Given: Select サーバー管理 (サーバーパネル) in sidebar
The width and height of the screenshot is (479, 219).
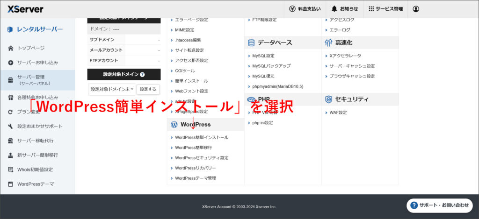Looking at the screenshot, I should (x=37, y=80).
